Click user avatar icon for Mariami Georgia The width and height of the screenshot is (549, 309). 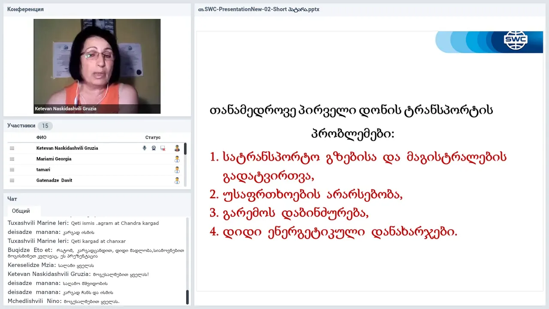(177, 159)
